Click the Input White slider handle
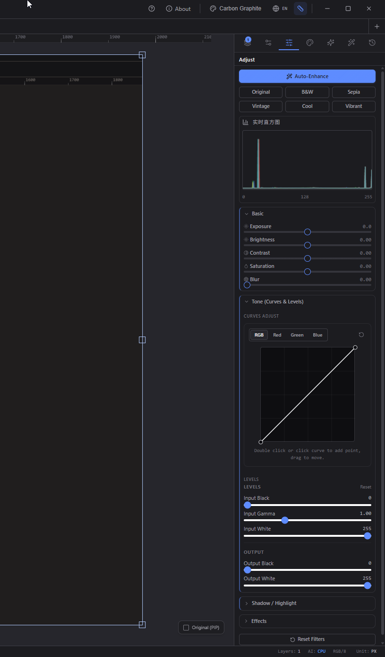The image size is (385, 657). [368, 536]
